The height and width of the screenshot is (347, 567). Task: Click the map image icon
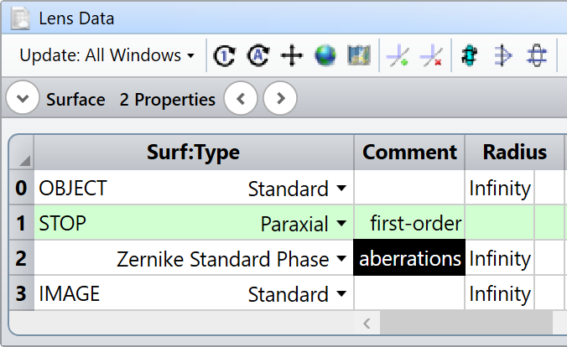[359, 56]
